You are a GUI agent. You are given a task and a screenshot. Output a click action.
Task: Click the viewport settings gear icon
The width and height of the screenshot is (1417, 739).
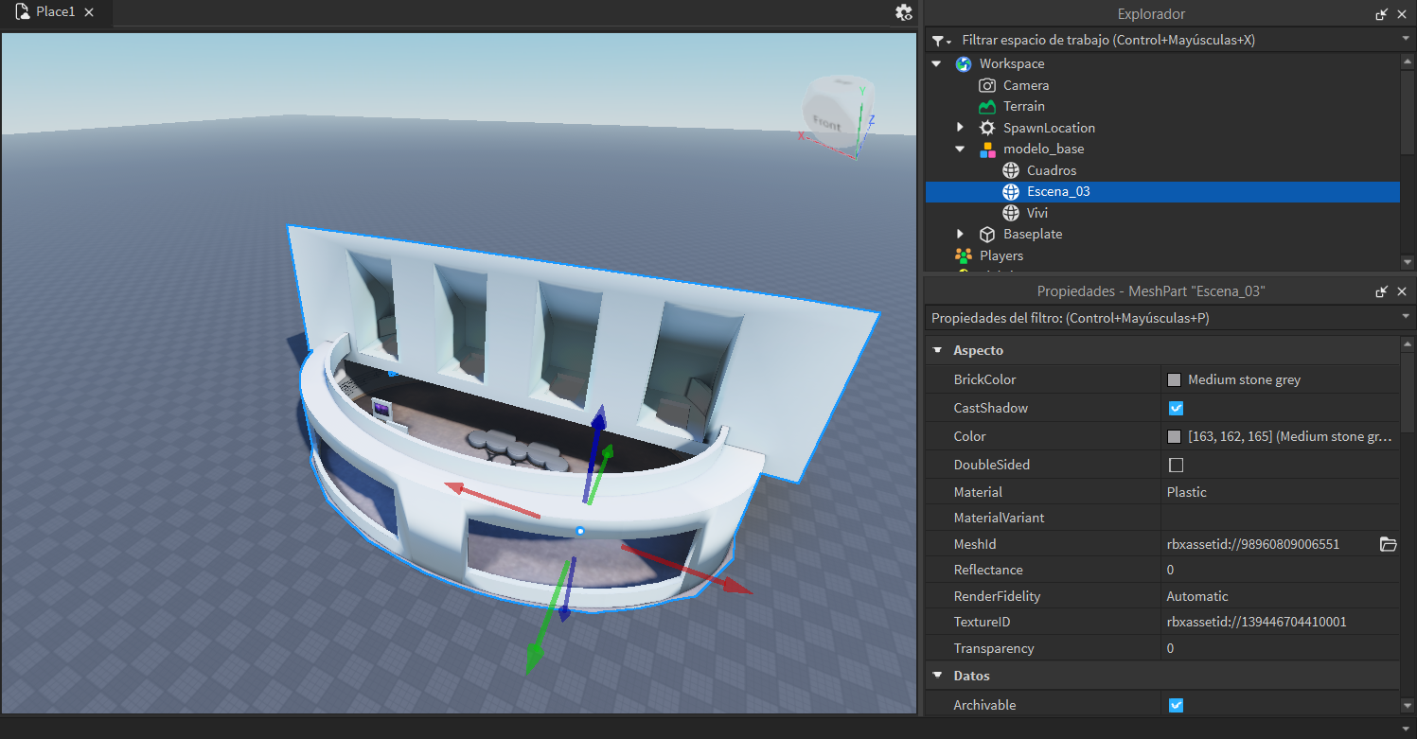pyautogui.click(x=904, y=12)
